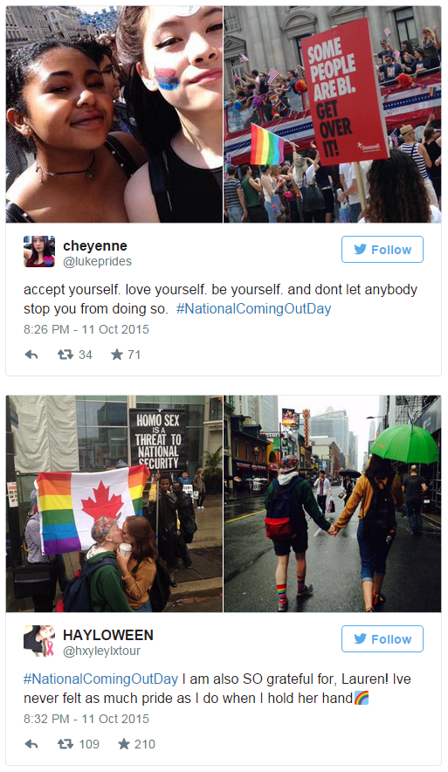448x772 pixels.
Task: Favorite cheyenne's tweet with 71 stars
Action: pyautogui.click(x=117, y=355)
